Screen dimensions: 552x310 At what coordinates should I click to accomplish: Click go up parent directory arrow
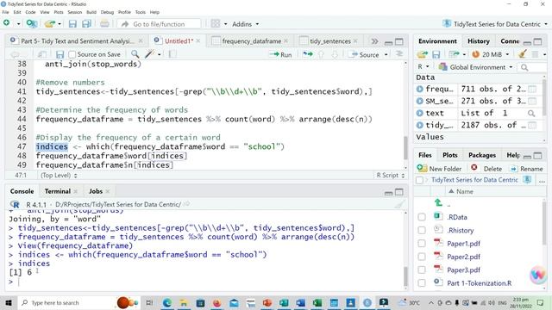(x=438, y=202)
